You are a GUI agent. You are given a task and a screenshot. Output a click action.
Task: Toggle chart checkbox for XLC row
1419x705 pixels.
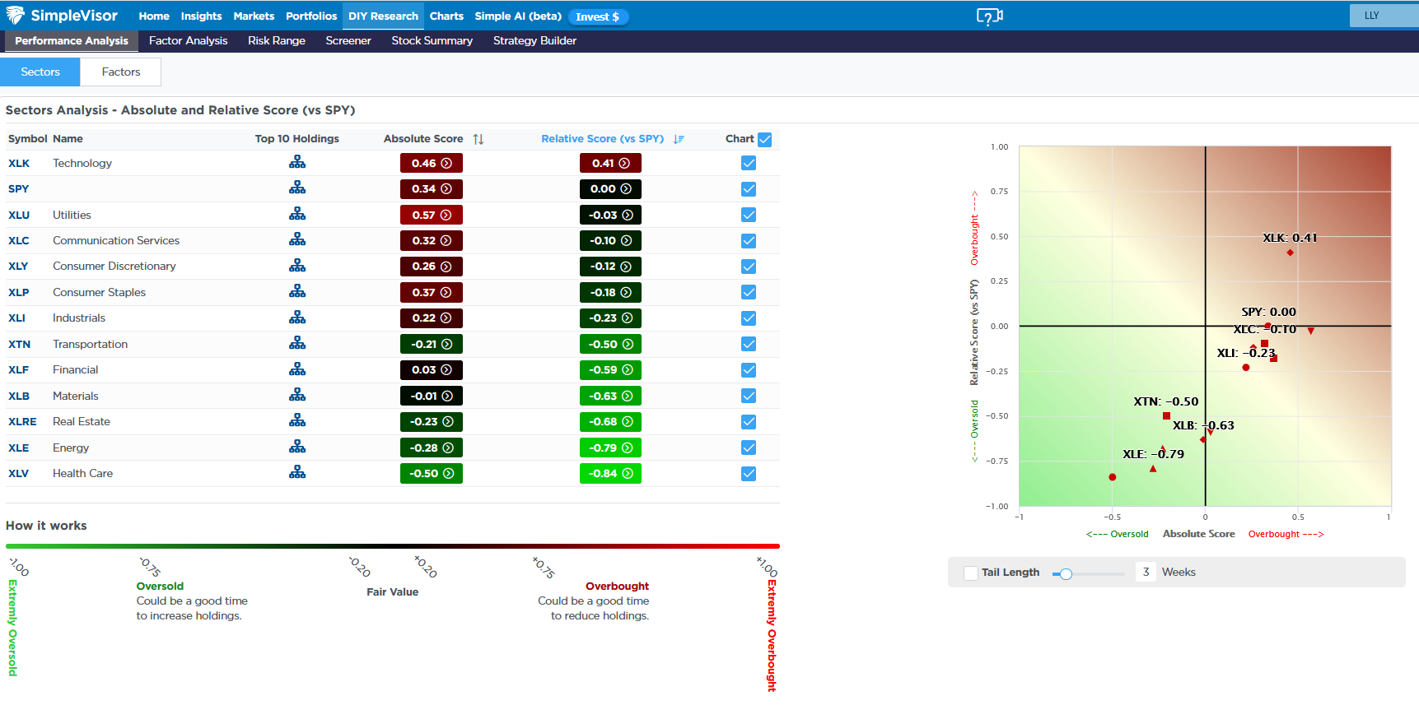(x=749, y=241)
